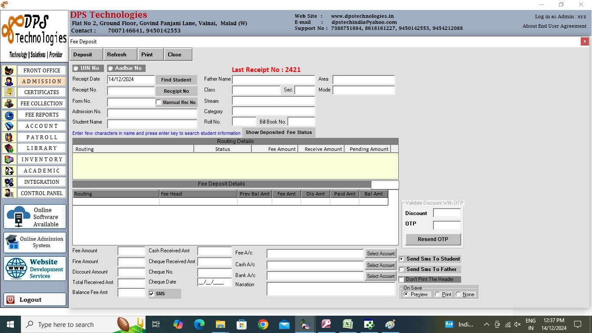
Task: Click the Refresh toolbar button
Action: click(120, 55)
